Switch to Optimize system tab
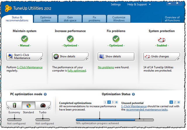This screenshot has width=187, height=130. [x=46, y=19]
